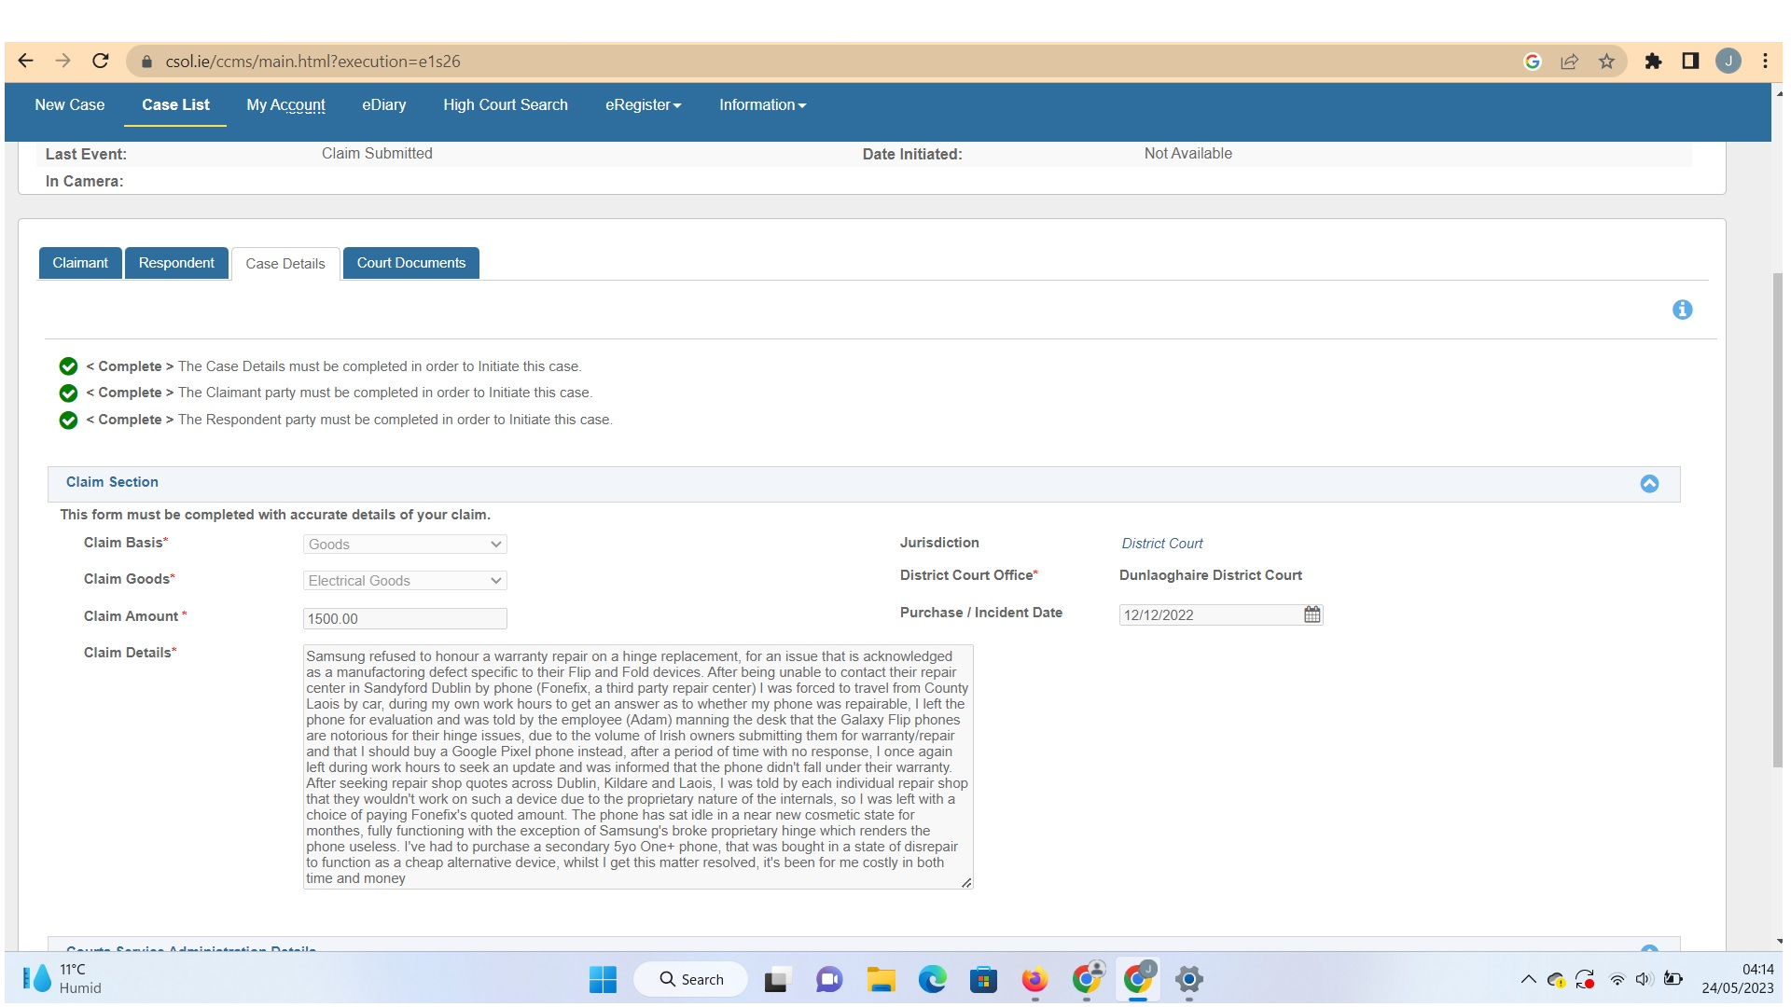Click the information icon top right
This screenshot has height=1007, width=1791.
pos(1683,310)
